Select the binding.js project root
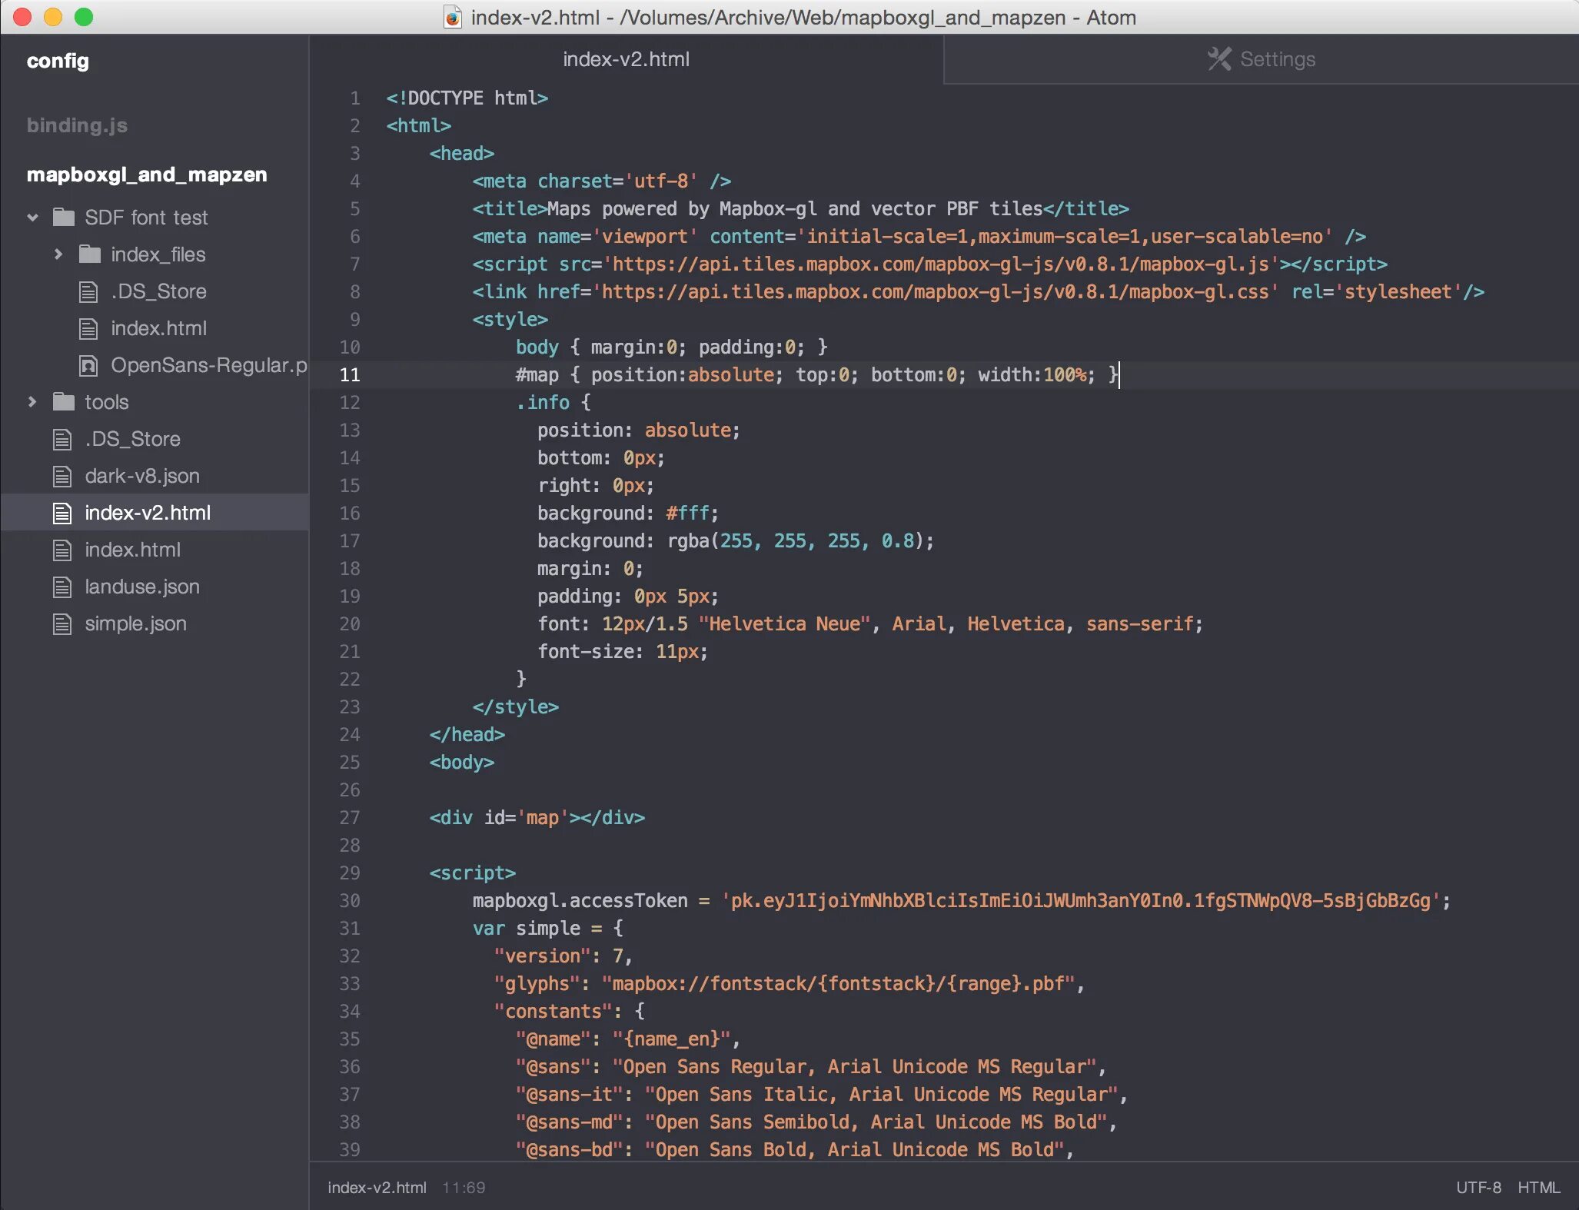Viewport: 1579px width, 1210px height. pyautogui.click(x=77, y=125)
